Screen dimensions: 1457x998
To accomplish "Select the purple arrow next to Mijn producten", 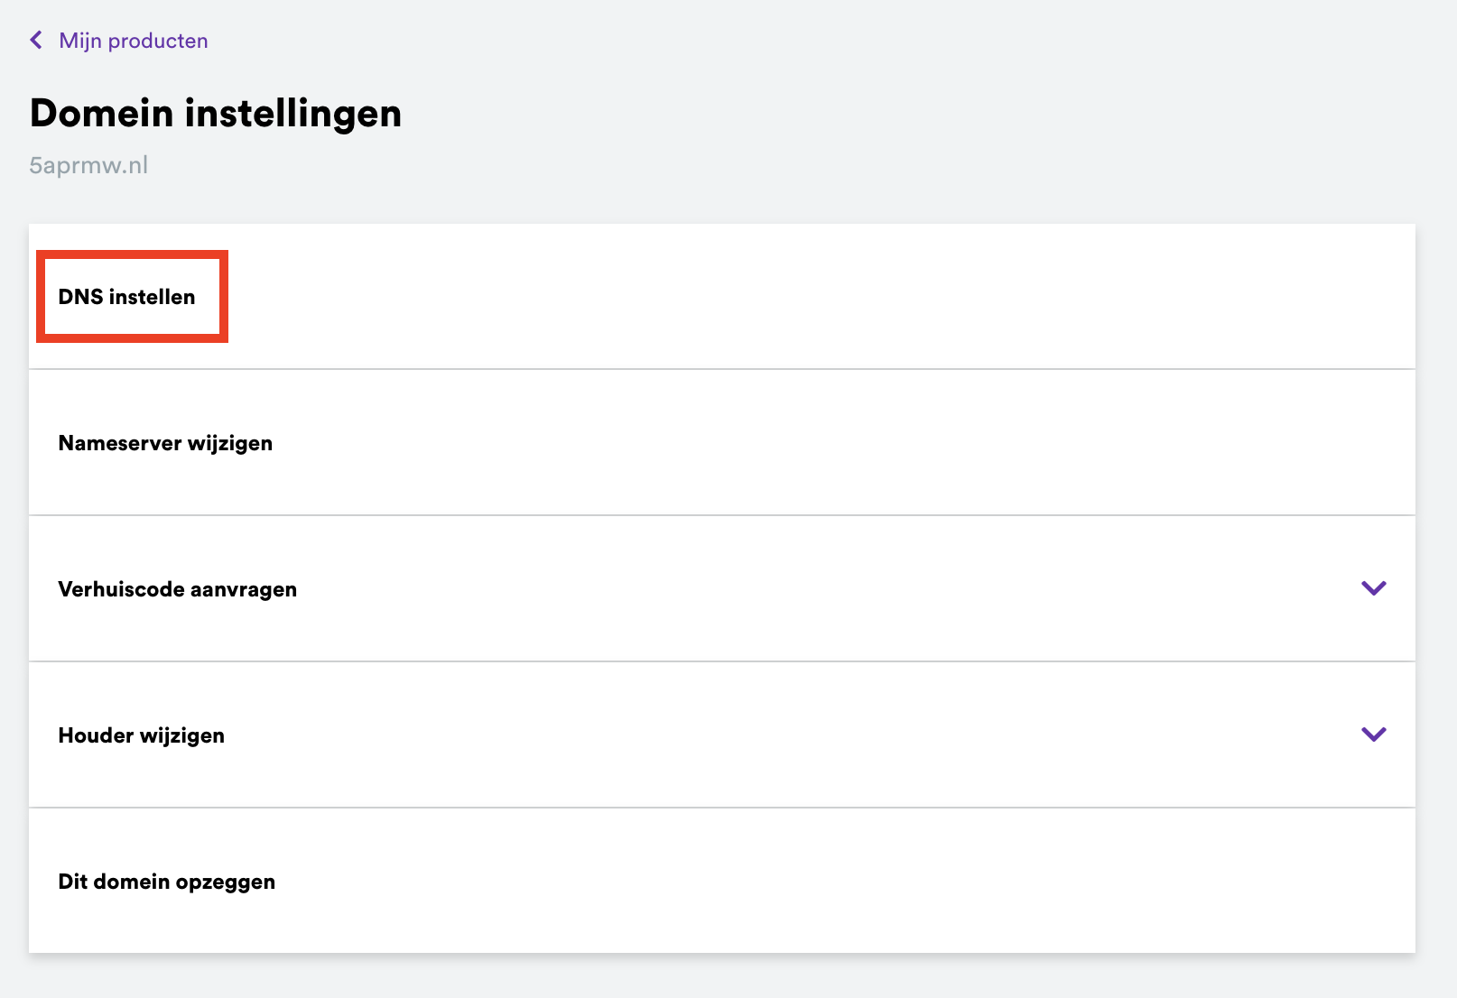I will (x=36, y=40).
